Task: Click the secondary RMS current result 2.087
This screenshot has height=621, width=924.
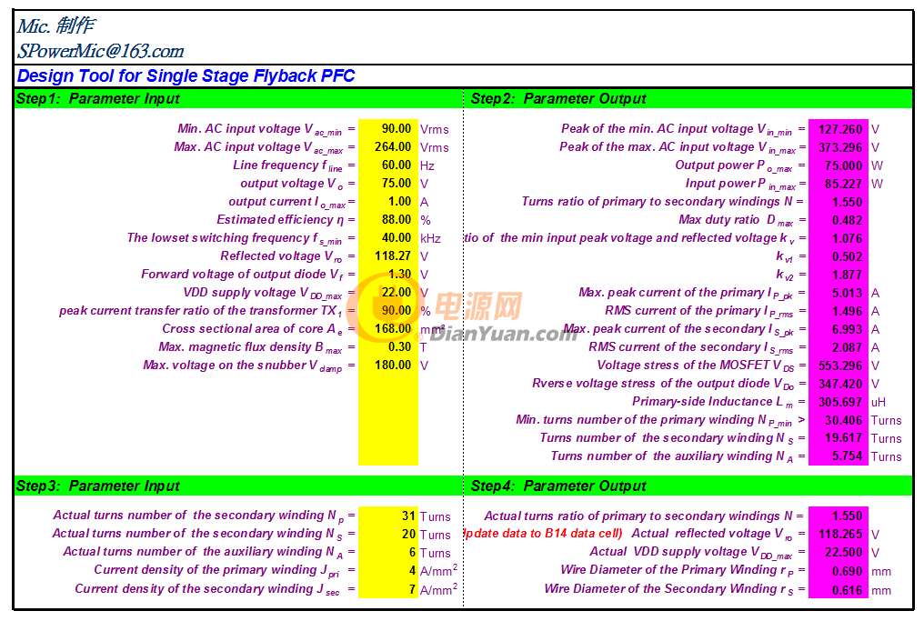Action: 838,348
